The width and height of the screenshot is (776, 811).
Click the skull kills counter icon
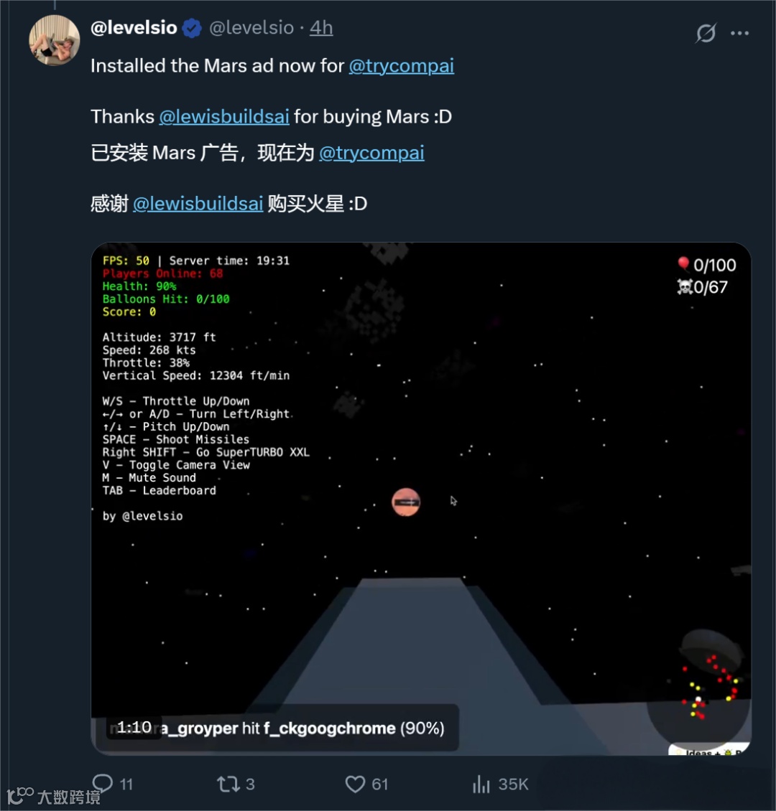coord(684,286)
